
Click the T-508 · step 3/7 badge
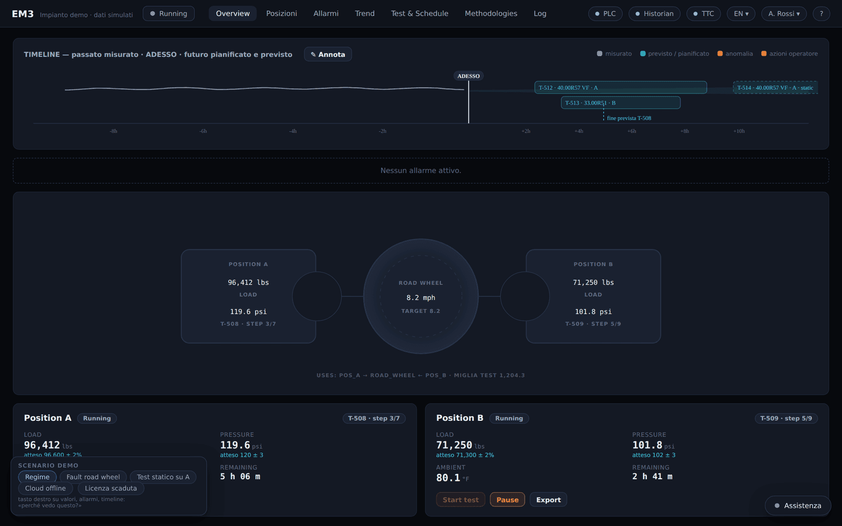tap(374, 418)
